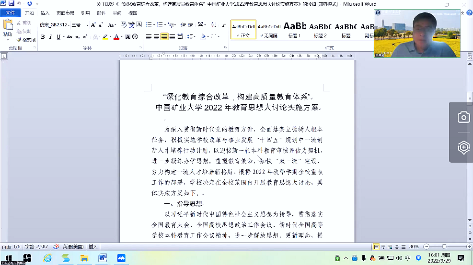Apply the 标题 1 heading style
The height and width of the screenshot is (265, 473).
294,29
